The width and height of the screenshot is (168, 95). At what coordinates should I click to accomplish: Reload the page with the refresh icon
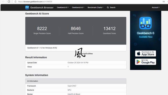pos(9,2)
